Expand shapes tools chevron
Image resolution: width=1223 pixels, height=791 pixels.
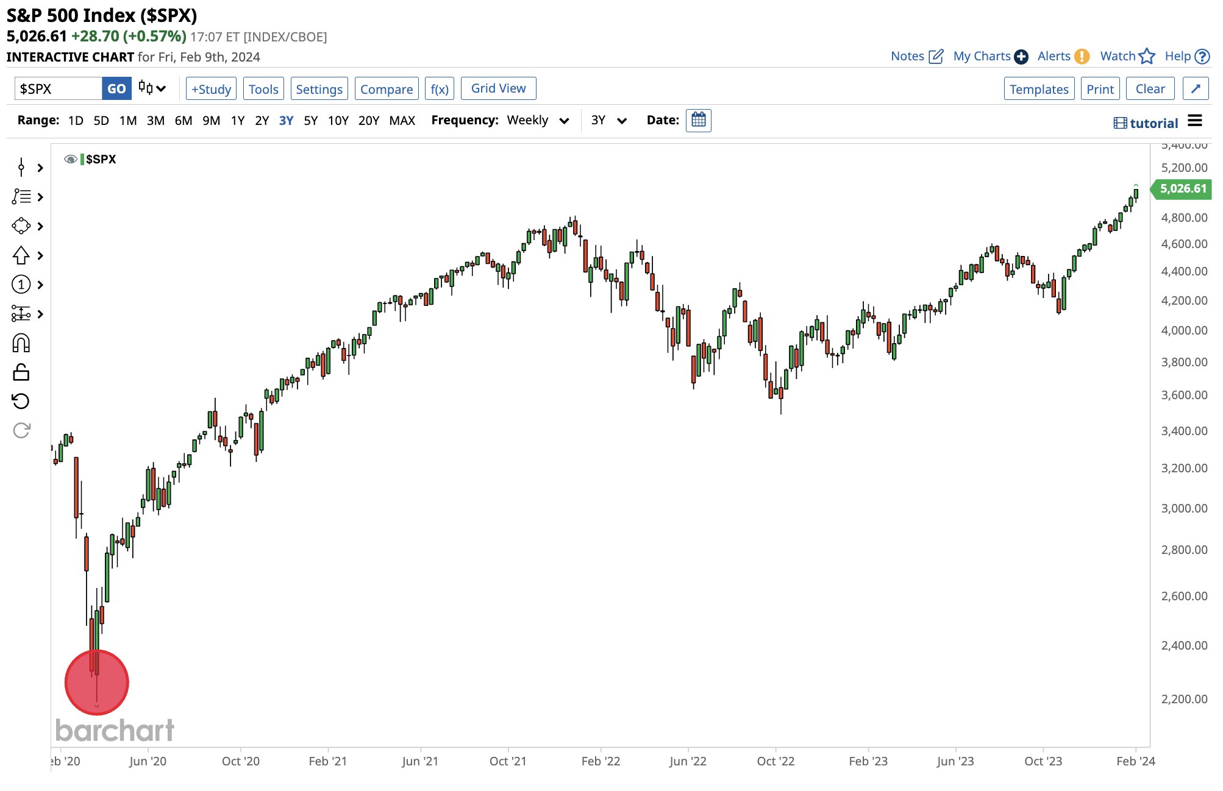point(40,226)
